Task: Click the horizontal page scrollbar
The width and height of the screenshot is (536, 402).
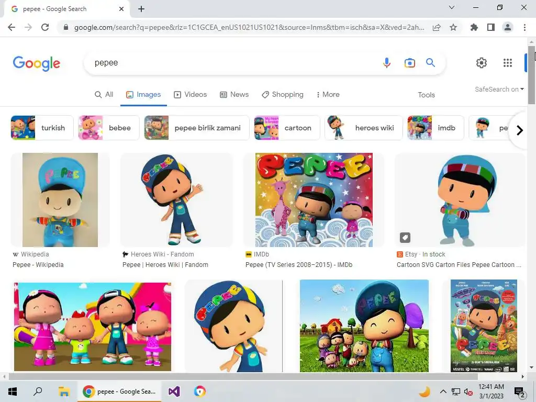Action: pos(243,377)
